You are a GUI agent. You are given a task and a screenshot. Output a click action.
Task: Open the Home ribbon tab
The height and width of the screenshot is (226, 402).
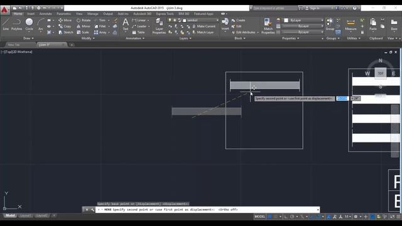(18, 14)
